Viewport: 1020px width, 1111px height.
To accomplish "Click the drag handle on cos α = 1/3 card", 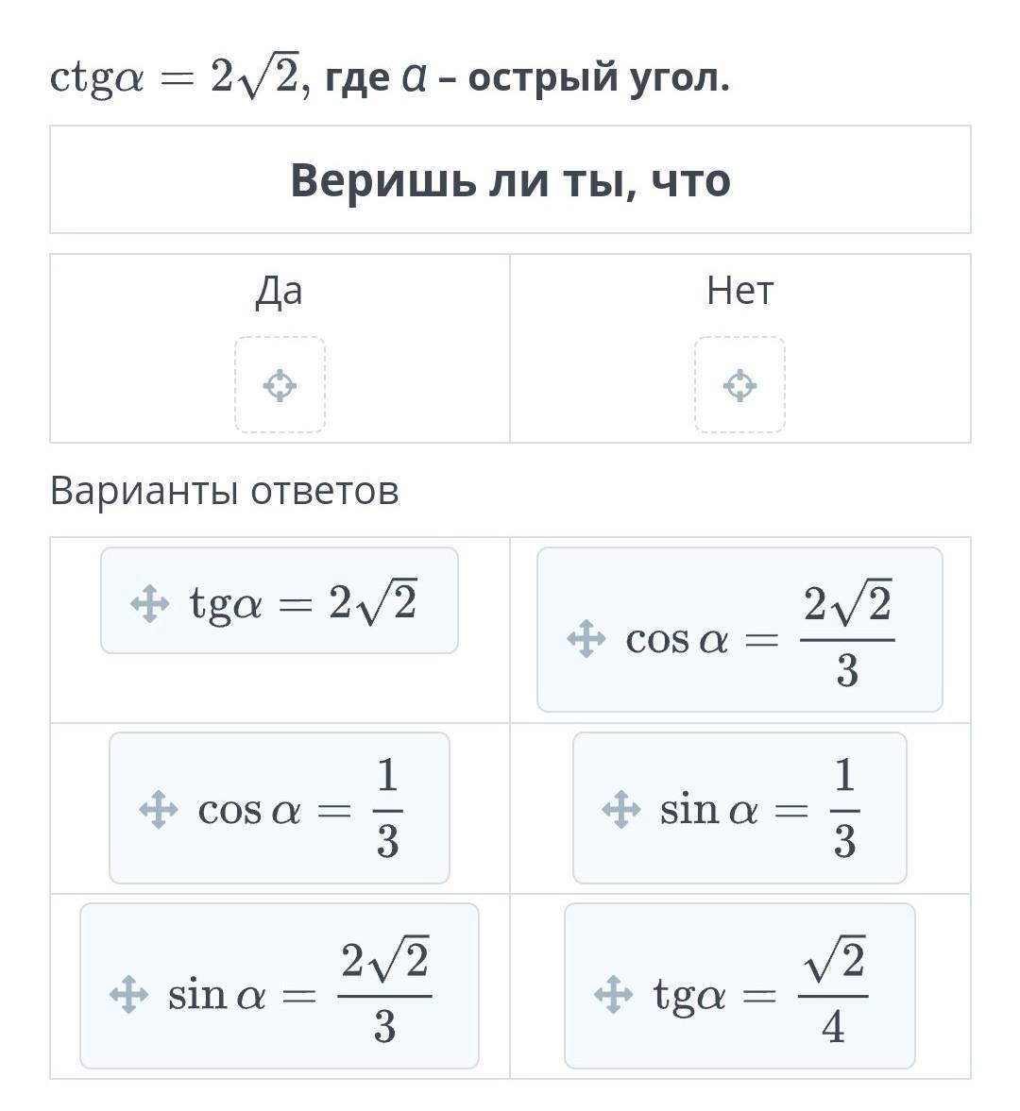I will click(158, 810).
